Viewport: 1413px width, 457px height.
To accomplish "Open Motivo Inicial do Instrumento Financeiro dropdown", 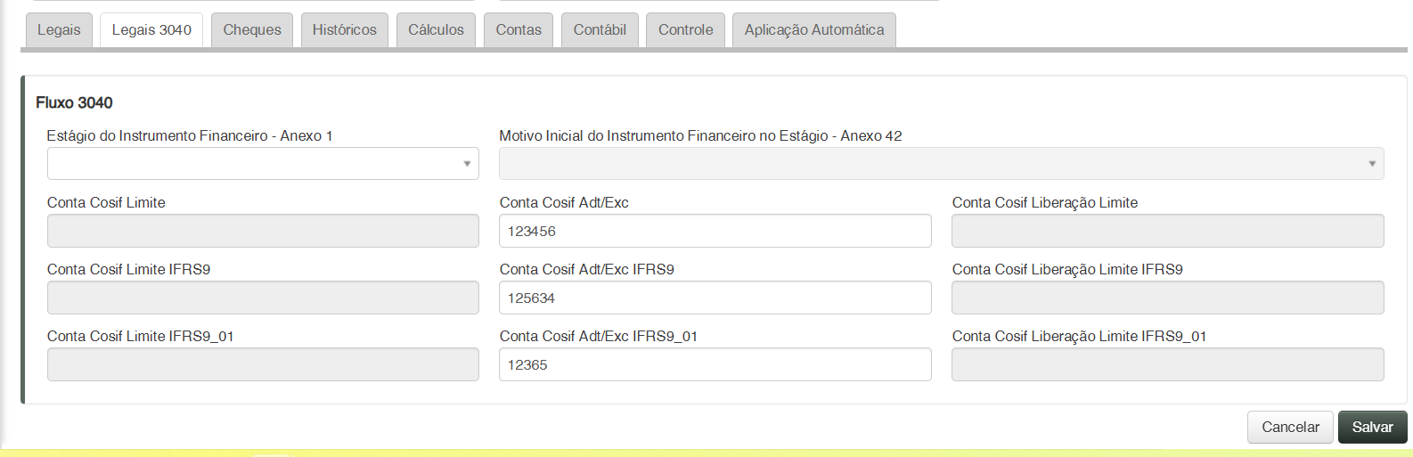I will [x=941, y=164].
